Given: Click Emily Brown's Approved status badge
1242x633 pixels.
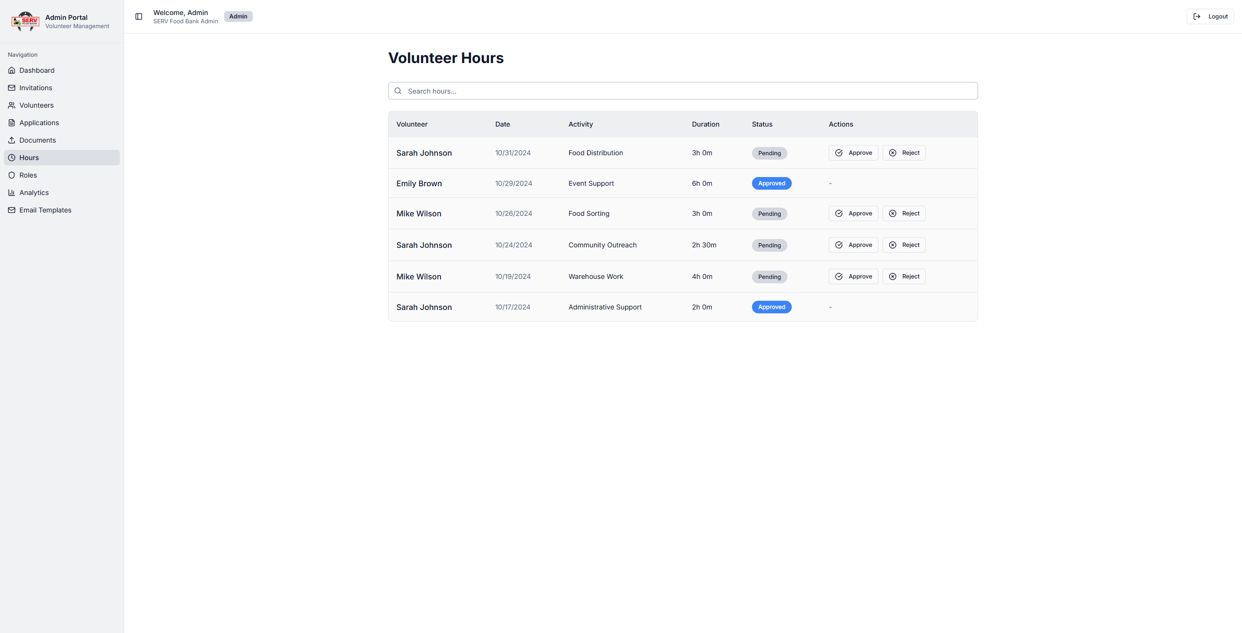Looking at the screenshot, I should point(771,183).
